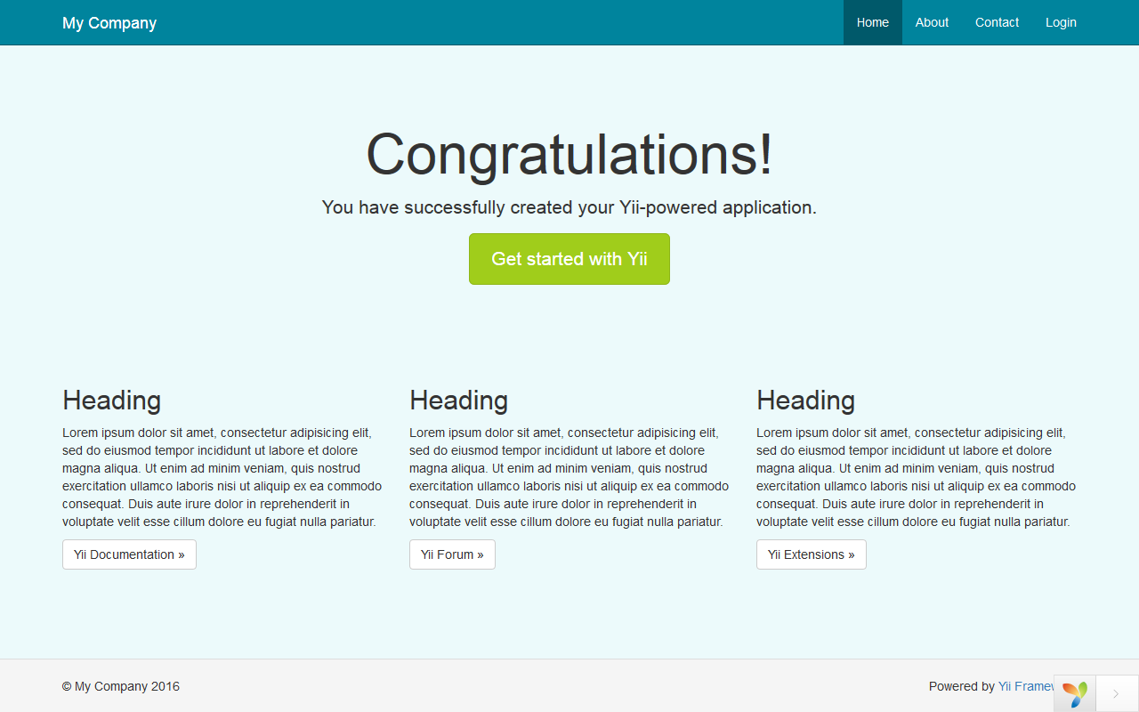Viewport: 1139px width, 712px height.
Task: Click the Lorem ipsum paragraph above Yii Forum
Action: click(x=569, y=477)
